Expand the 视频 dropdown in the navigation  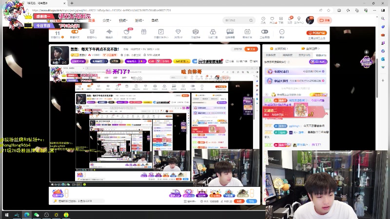(123, 20)
